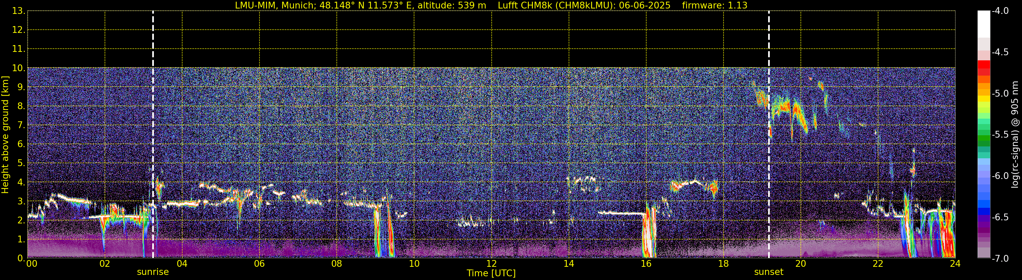Click the white dashed sunrise marker line

click(x=153, y=135)
